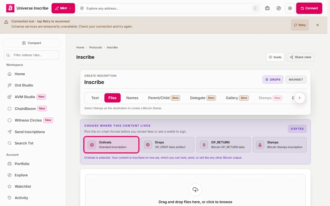Screen dimensions: 330x206
Task: Click the drag and drop files text
Action: pos(195,202)
